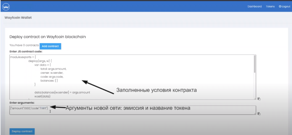Click the Add contract button

pos(50,46)
